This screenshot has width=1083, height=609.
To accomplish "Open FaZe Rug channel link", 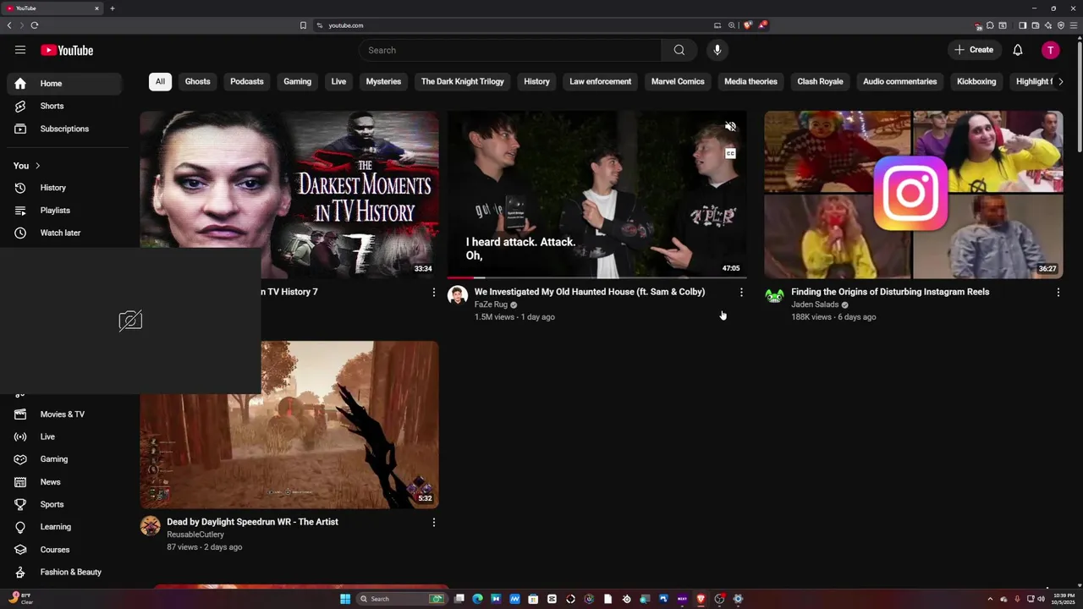I will point(491,304).
